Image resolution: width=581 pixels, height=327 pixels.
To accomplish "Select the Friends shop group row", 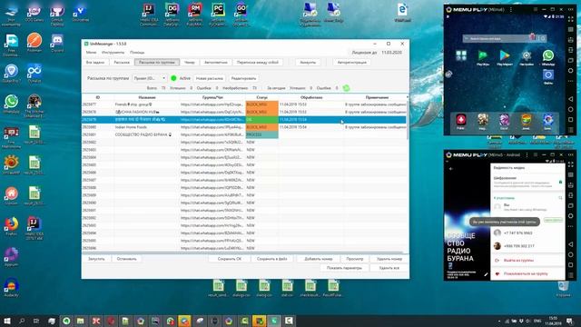I will 244,104.
